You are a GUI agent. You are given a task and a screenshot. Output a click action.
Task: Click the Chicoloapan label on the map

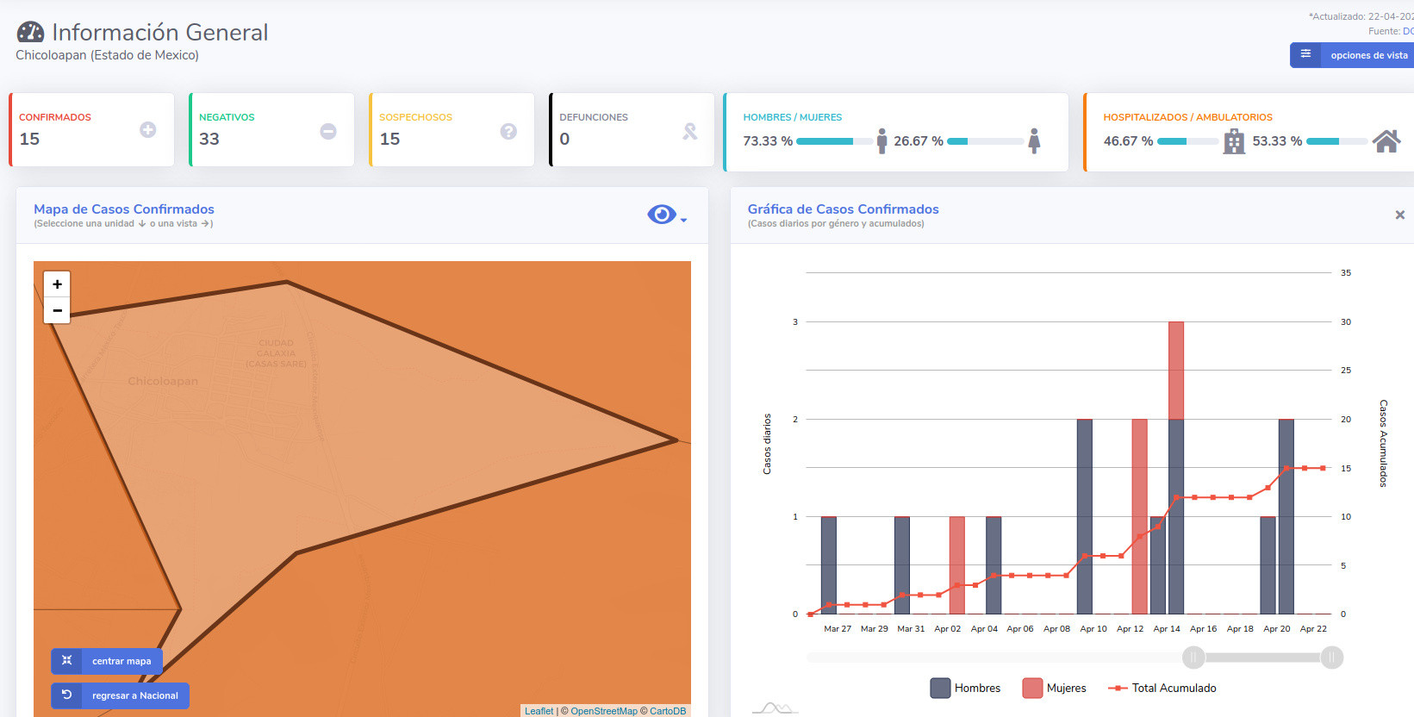tap(163, 381)
